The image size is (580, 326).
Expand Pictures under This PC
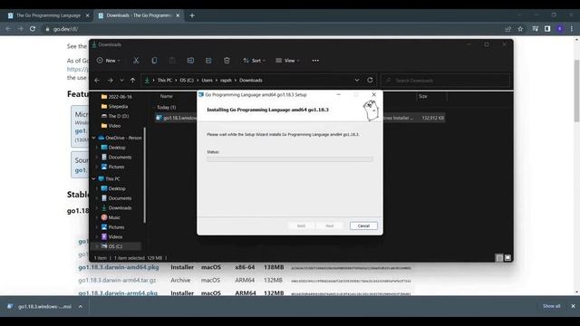pos(97,227)
